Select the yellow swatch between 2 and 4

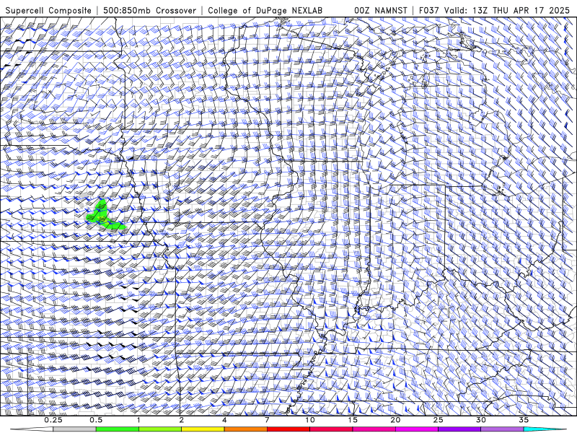[x=203, y=429]
